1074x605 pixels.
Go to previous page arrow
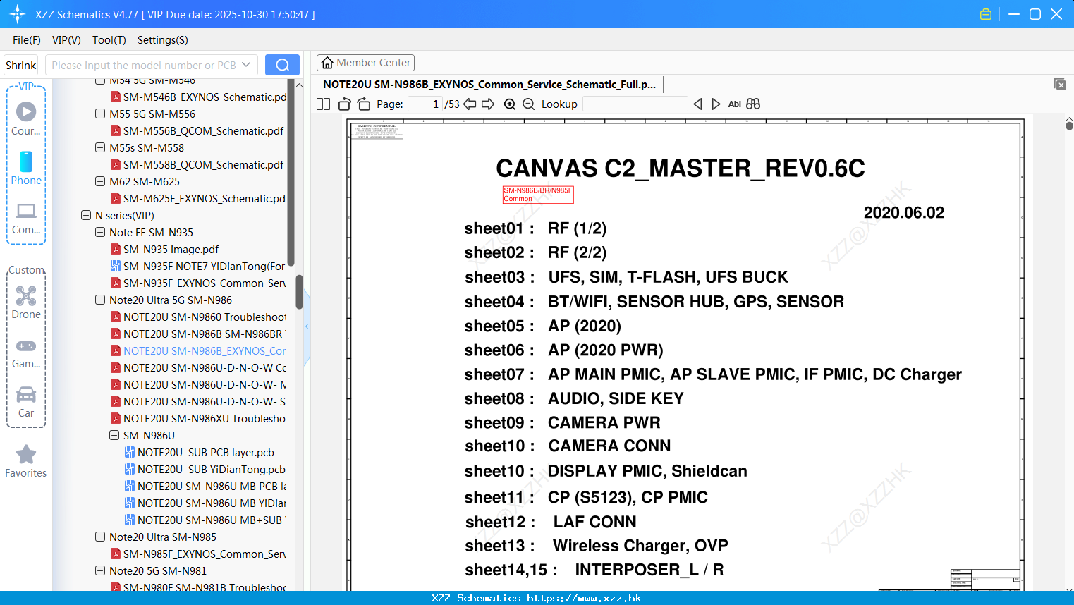(470, 104)
